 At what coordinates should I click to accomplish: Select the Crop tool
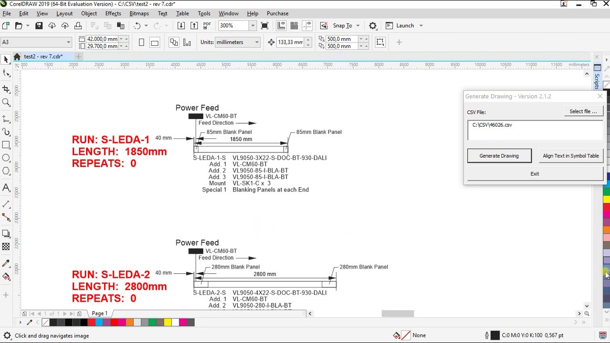[x=6, y=89]
